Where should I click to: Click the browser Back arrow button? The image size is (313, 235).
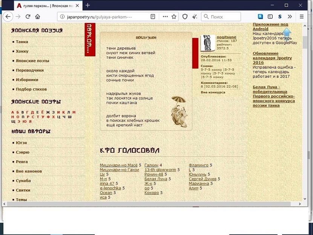8,17
